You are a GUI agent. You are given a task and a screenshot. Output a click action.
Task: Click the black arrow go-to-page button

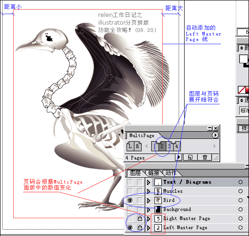179,157
